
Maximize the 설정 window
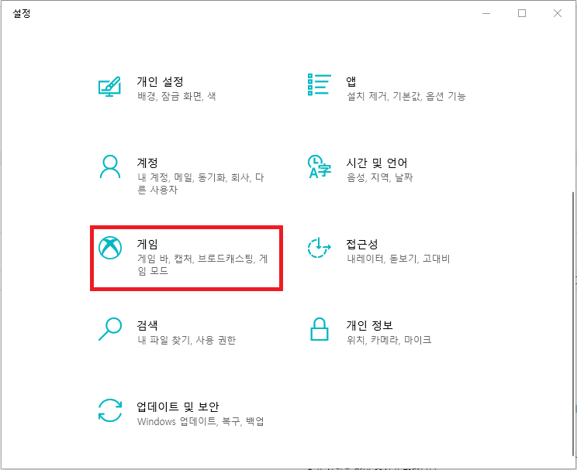(522, 13)
